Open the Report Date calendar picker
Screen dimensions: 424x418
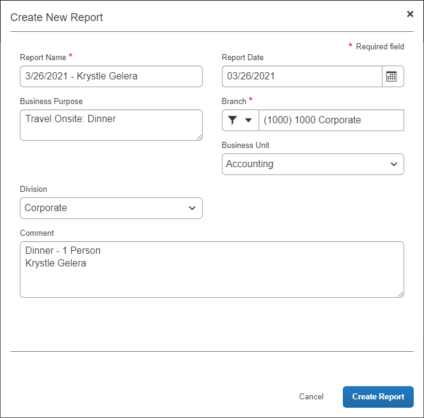(393, 76)
